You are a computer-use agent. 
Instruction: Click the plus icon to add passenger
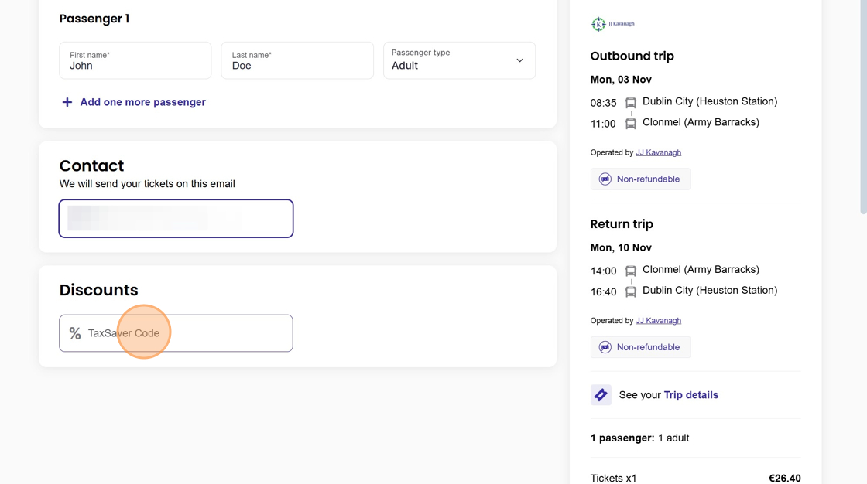click(x=67, y=102)
